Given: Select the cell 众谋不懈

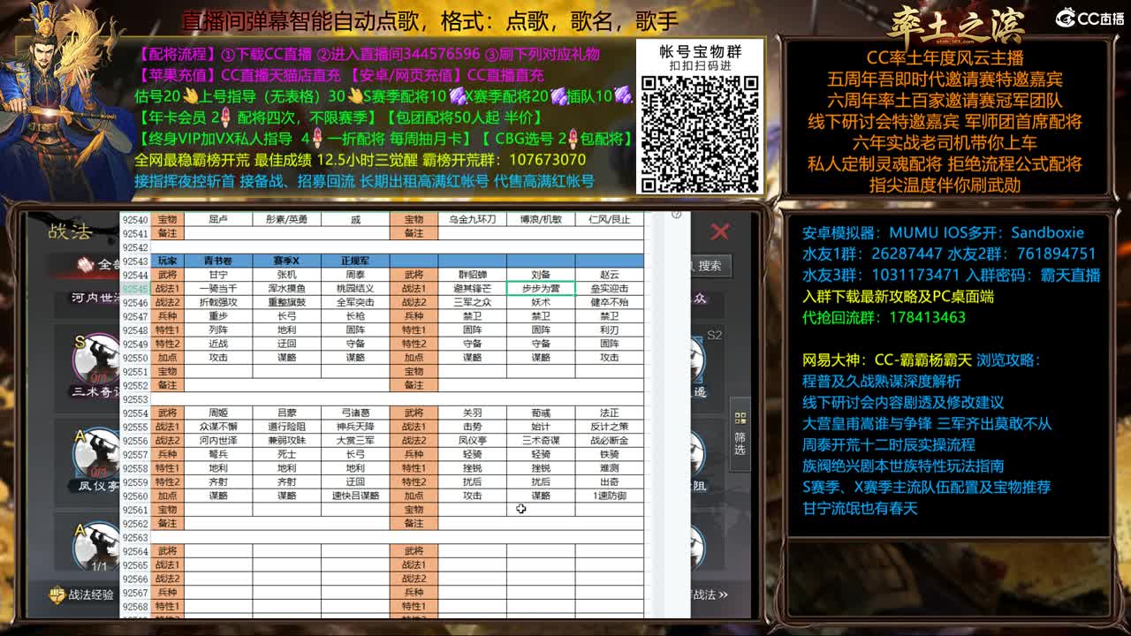Looking at the screenshot, I should pyautogui.click(x=218, y=427).
